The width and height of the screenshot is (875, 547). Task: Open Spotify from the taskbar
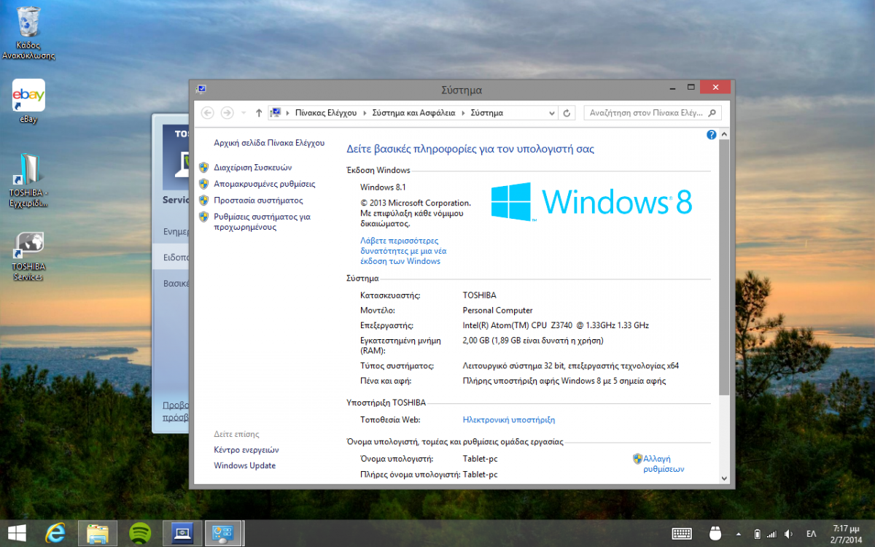[140, 533]
